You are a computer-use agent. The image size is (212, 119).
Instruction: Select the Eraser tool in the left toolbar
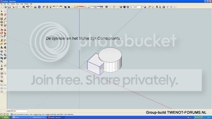point(5,15)
